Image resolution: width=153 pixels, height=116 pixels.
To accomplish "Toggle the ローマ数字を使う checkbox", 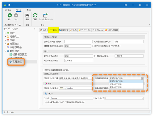I will pyautogui.click(x=93, y=46).
